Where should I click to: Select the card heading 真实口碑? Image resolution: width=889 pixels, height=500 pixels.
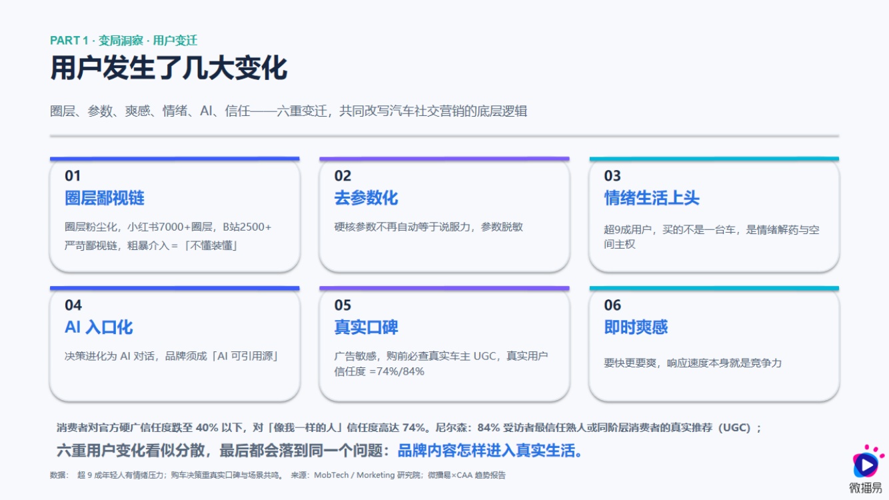366,327
